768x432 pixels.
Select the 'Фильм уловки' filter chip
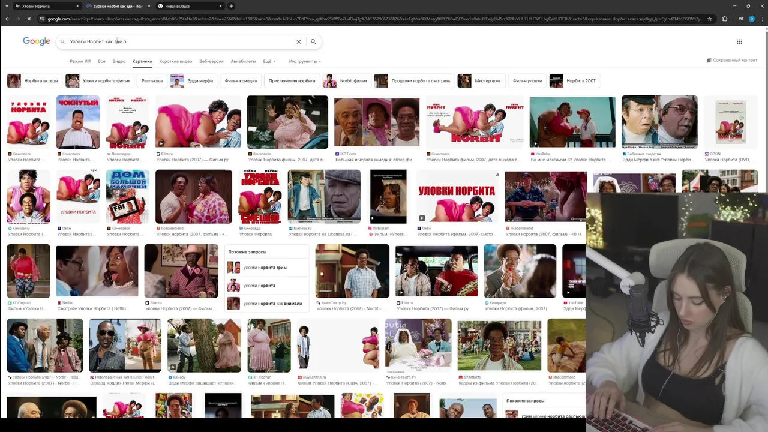pyautogui.click(x=527, y=80)
